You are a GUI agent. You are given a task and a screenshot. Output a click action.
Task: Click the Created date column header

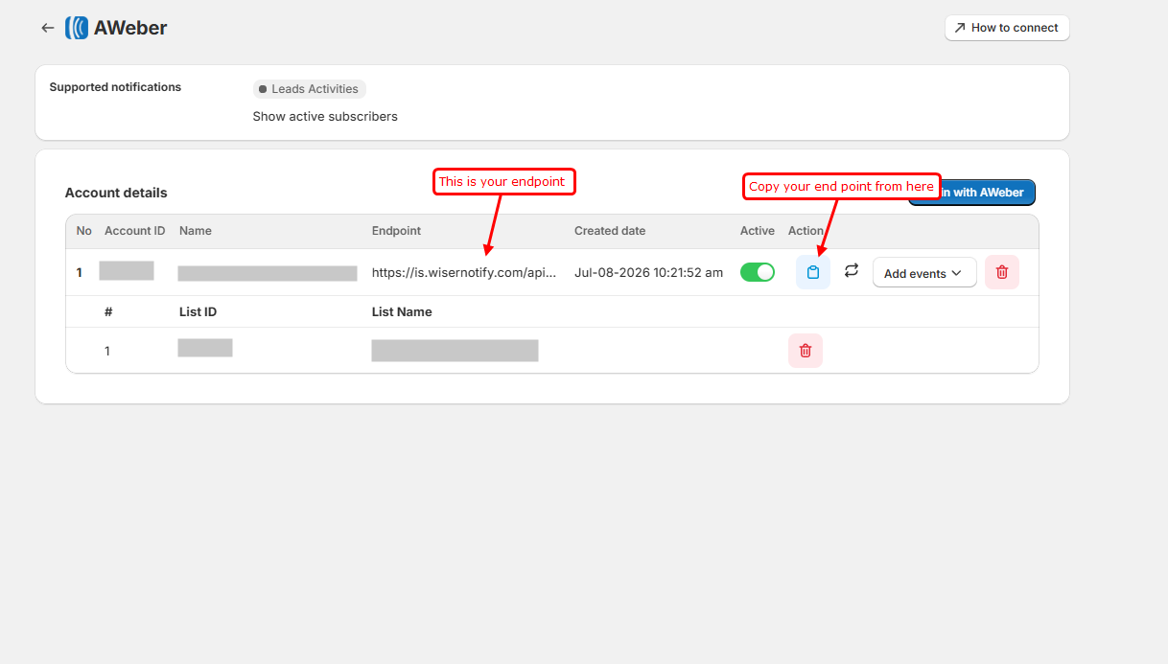click(610, 231)
